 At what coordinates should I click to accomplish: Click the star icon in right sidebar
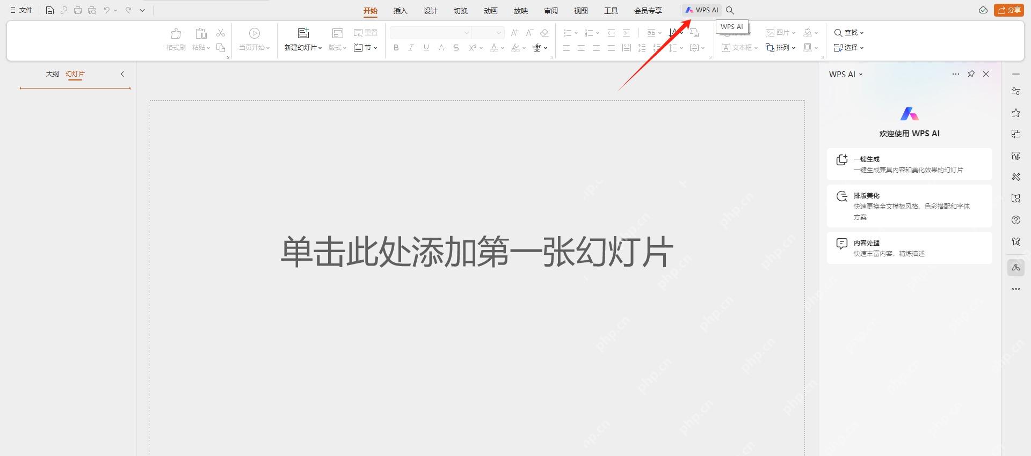[1016, 113]
